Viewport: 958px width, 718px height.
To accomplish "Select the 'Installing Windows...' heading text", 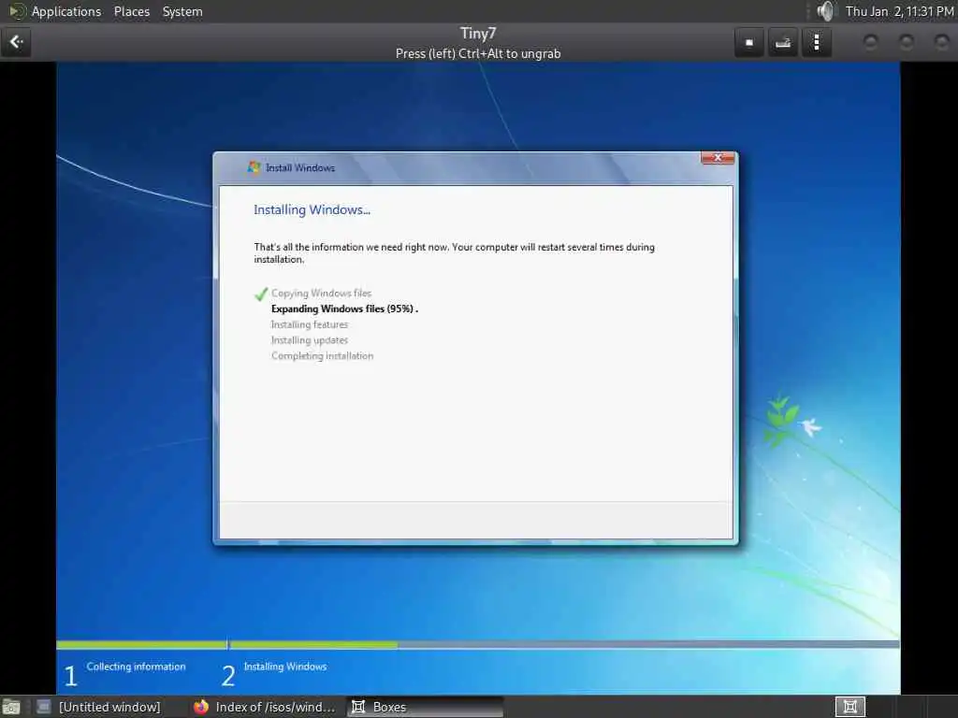I will [x=312, y=210].
